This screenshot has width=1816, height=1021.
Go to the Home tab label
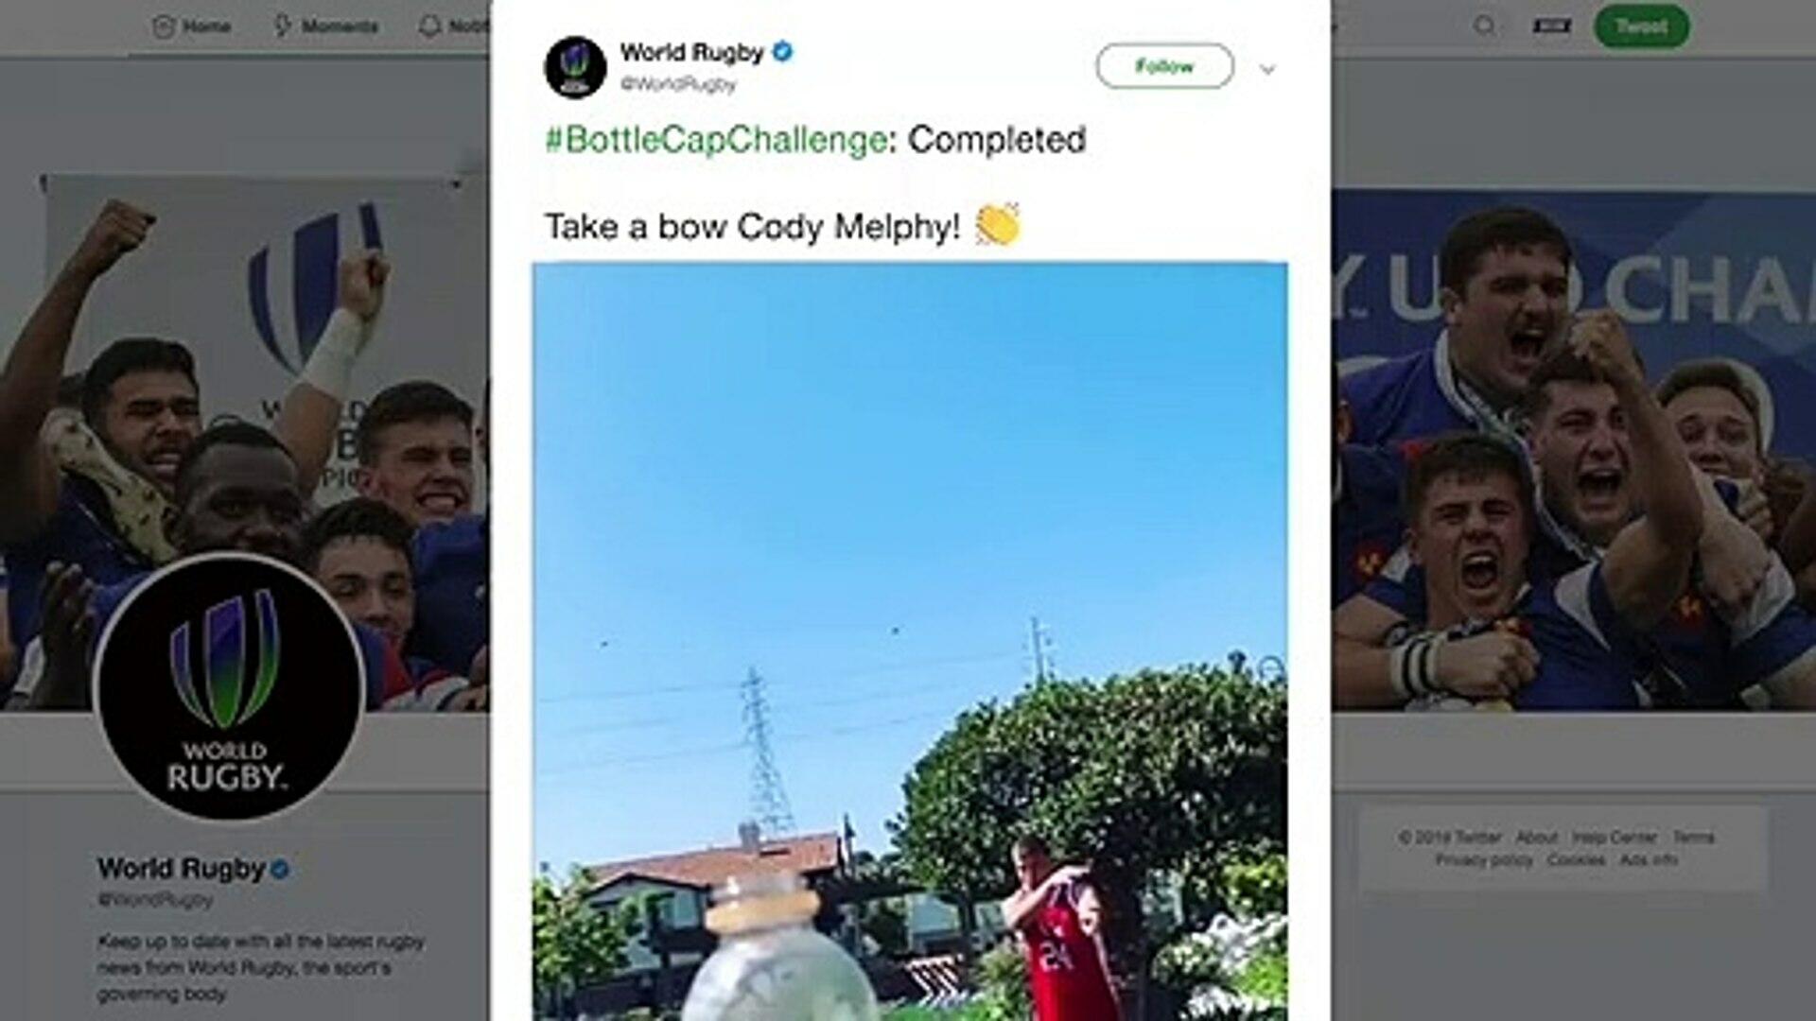[206, 26]
